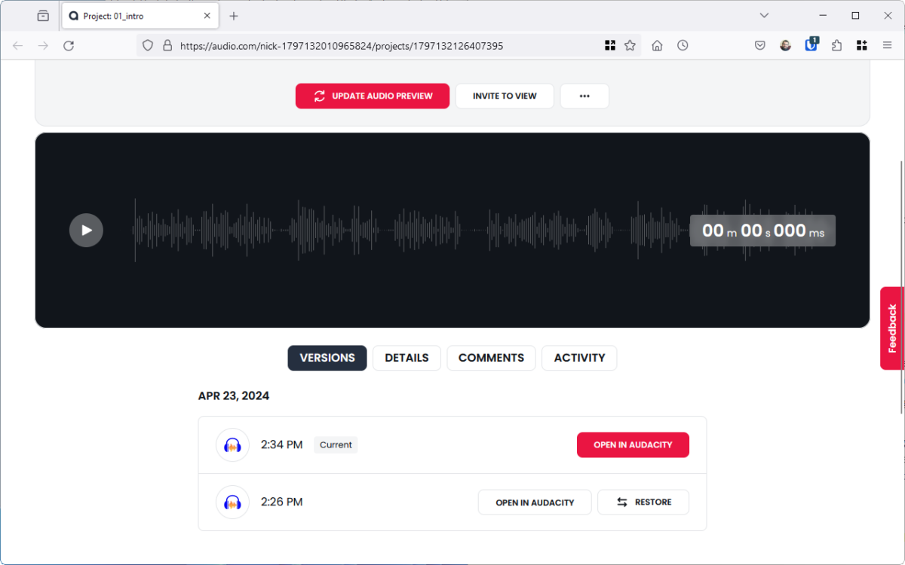Open browsing history via the clock icon
Viewport: 905px width, 565px height.
(x=683, y=45)
